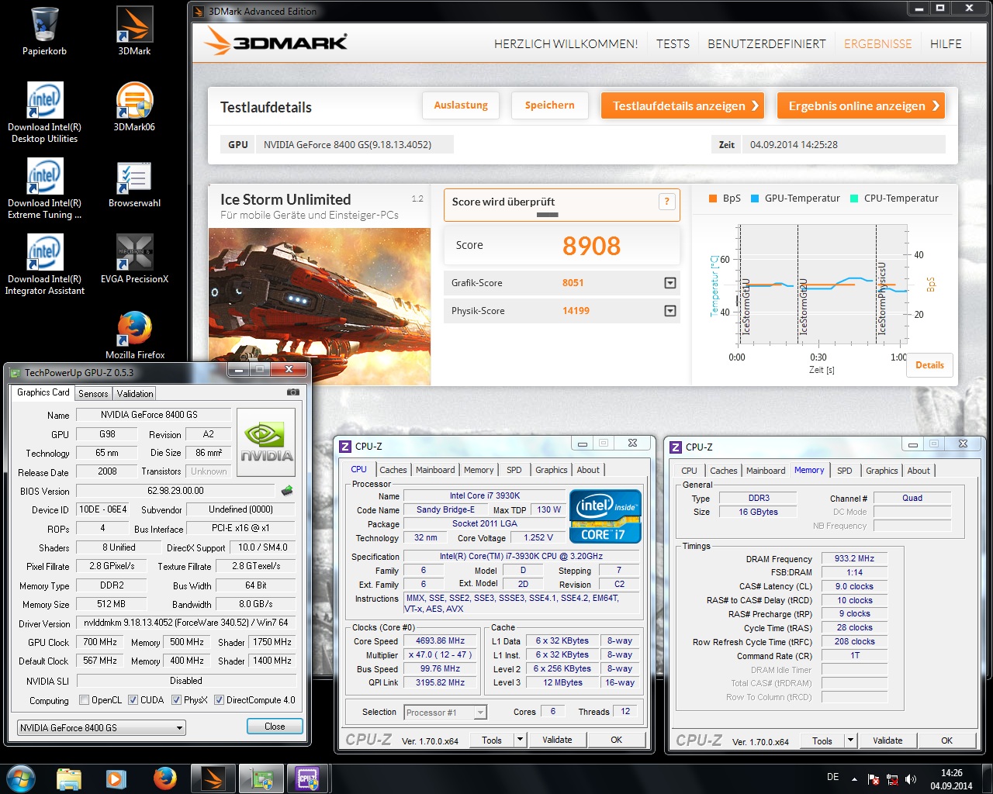
Task: Open the 3DMark06 desktop shortcut
Action: (x=134, y=107)
